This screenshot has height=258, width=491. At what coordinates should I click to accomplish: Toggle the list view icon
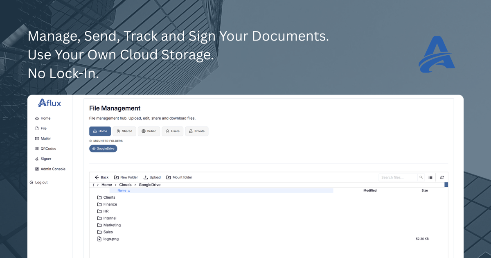tap(430, 177)
